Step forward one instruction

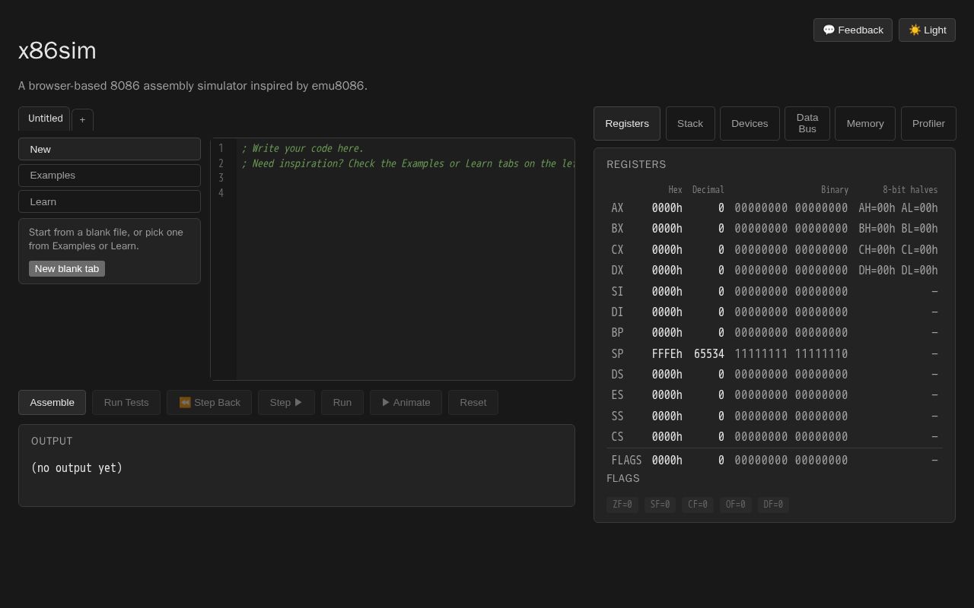(x=286, y=403)
